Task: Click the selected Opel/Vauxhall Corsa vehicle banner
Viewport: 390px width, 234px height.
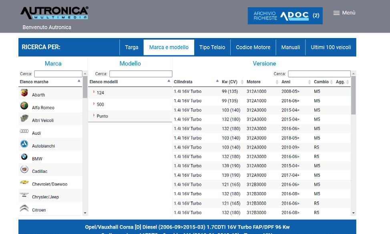Action: coord(187,227)
